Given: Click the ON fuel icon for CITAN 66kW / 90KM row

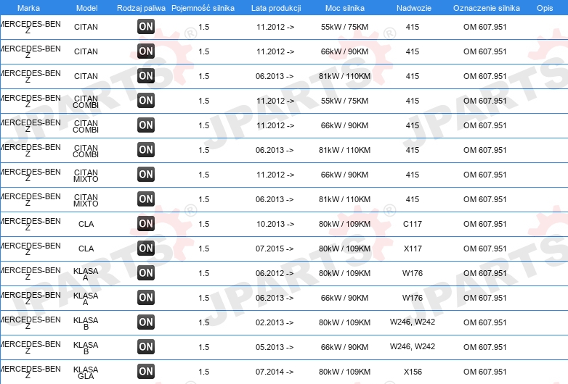Looking at the screenshot, I should pos(146,51).
